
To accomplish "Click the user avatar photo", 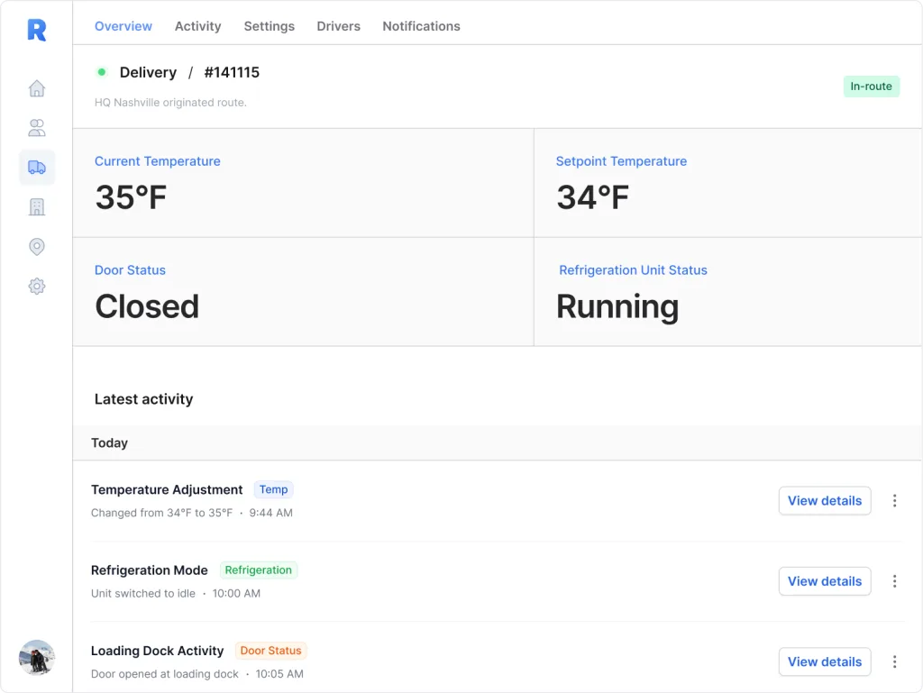I will (36, 657).
